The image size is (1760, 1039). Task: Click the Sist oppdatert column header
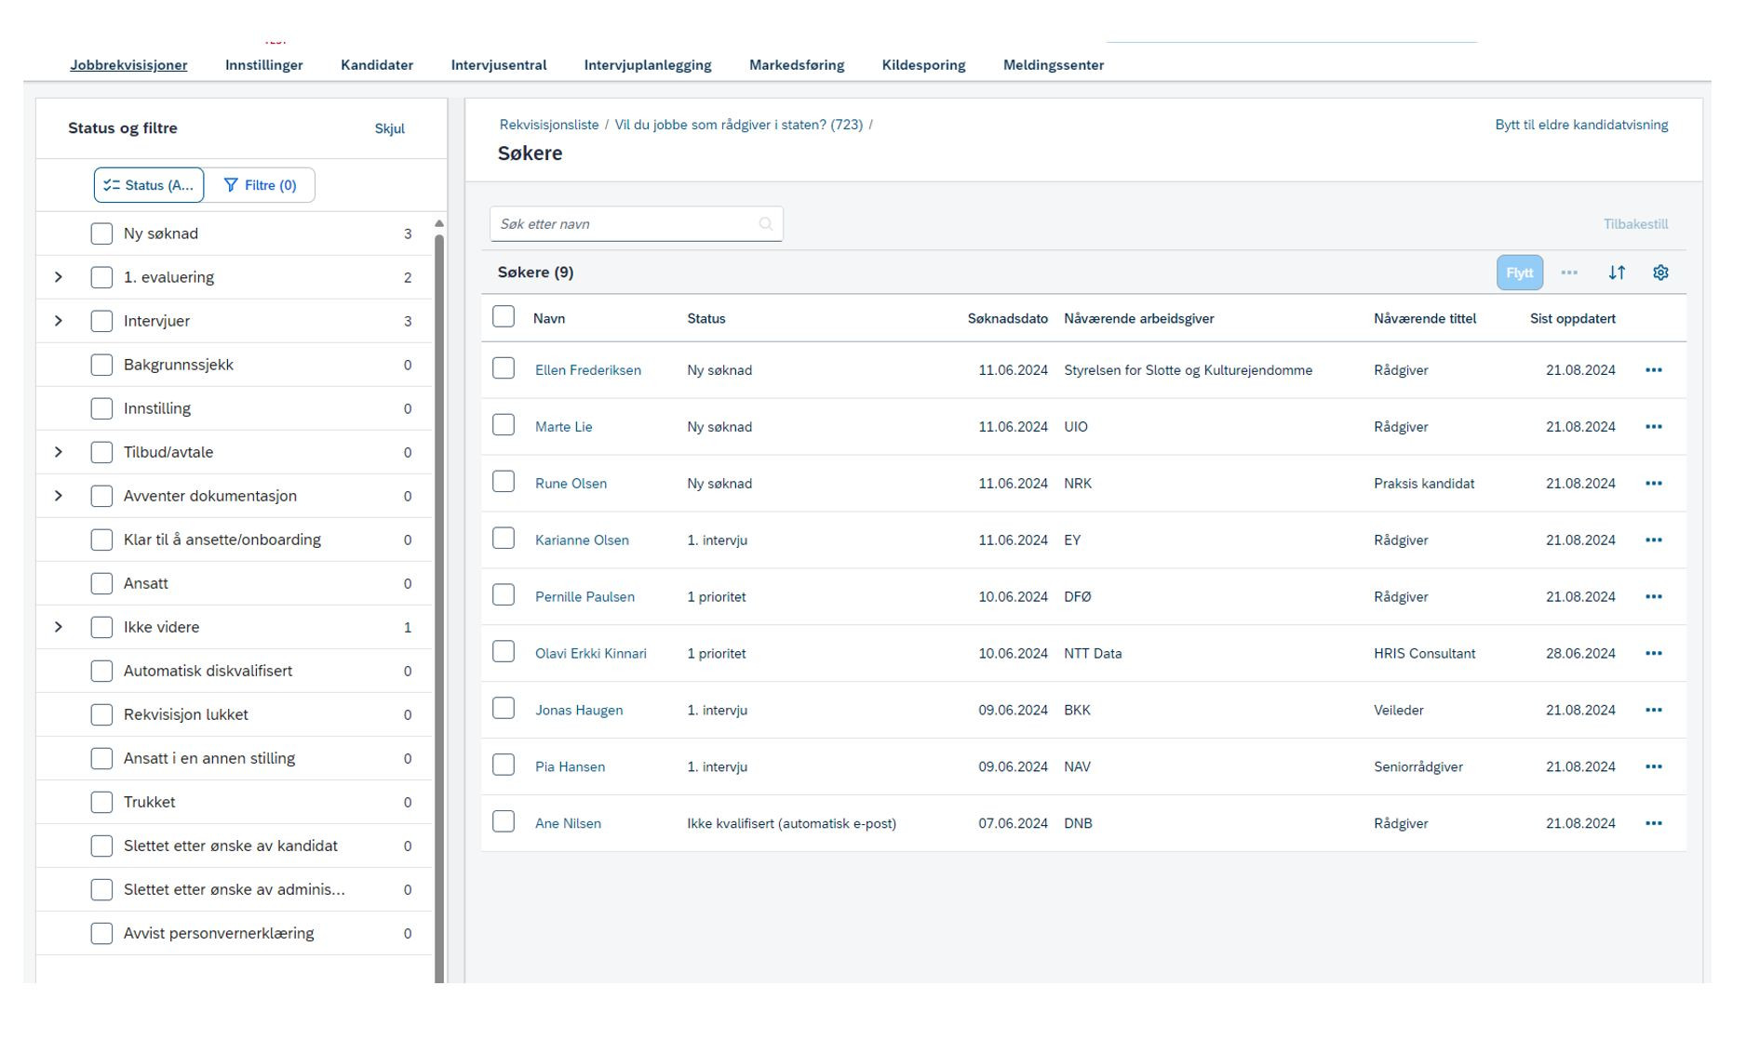click(x=1573, y=318)
